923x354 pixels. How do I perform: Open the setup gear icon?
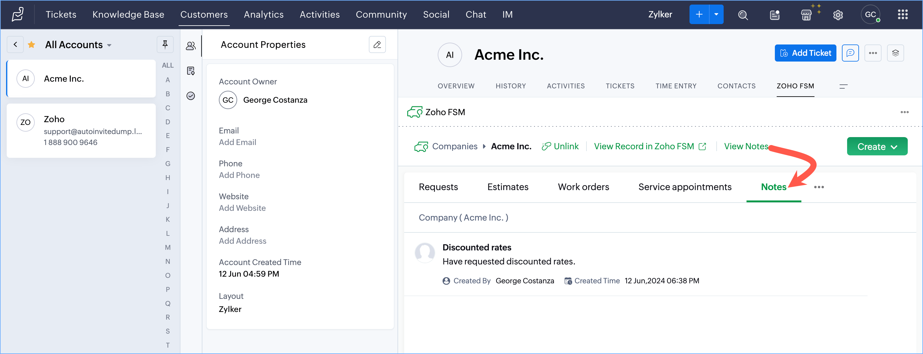(x=838, y=15)
